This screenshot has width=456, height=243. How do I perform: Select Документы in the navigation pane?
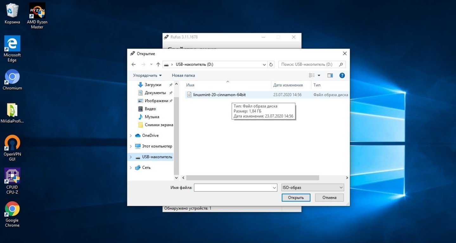pos(155,93)
